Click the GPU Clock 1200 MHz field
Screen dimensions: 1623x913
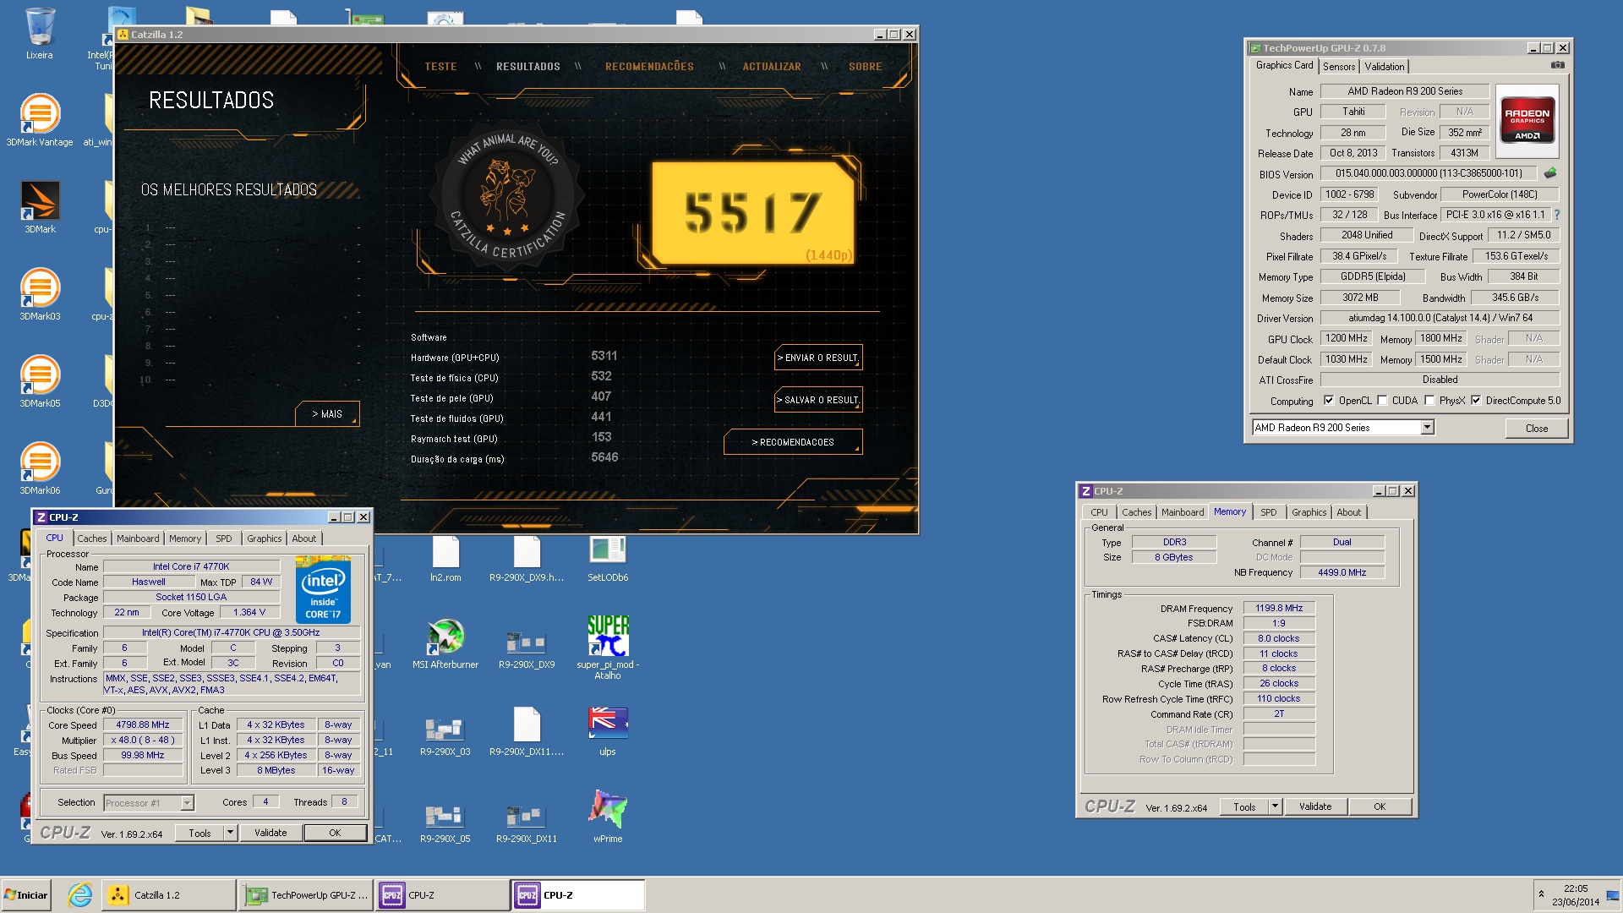1347,338
